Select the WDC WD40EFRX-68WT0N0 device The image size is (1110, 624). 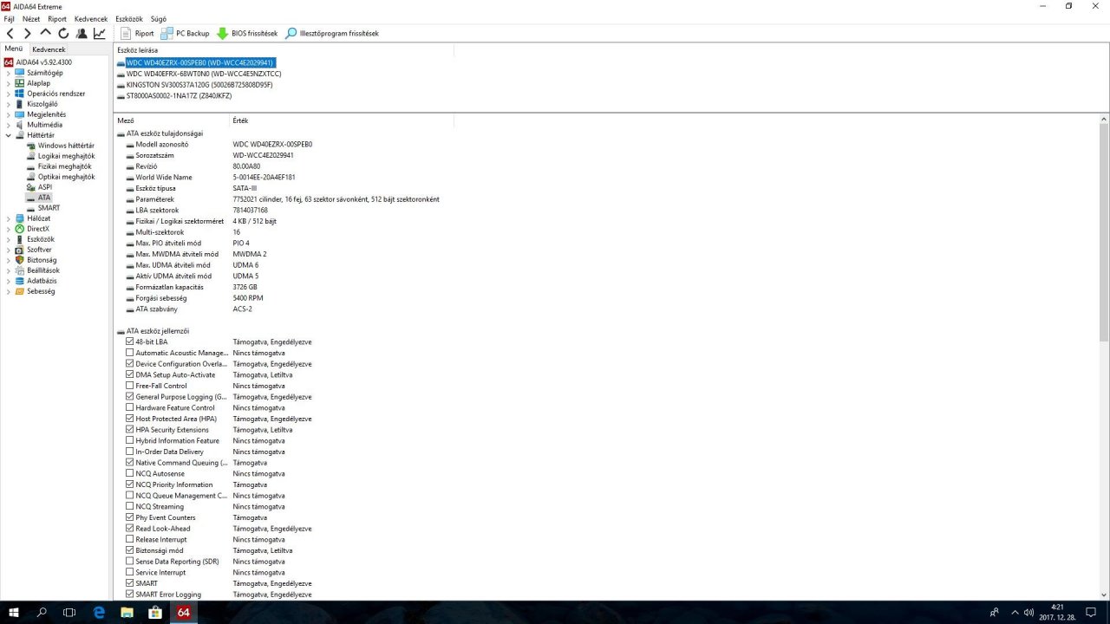coord(204,74)
